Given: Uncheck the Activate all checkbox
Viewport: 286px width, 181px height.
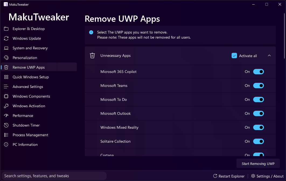Looking at the screenshot, I should [x=234, y=56].
